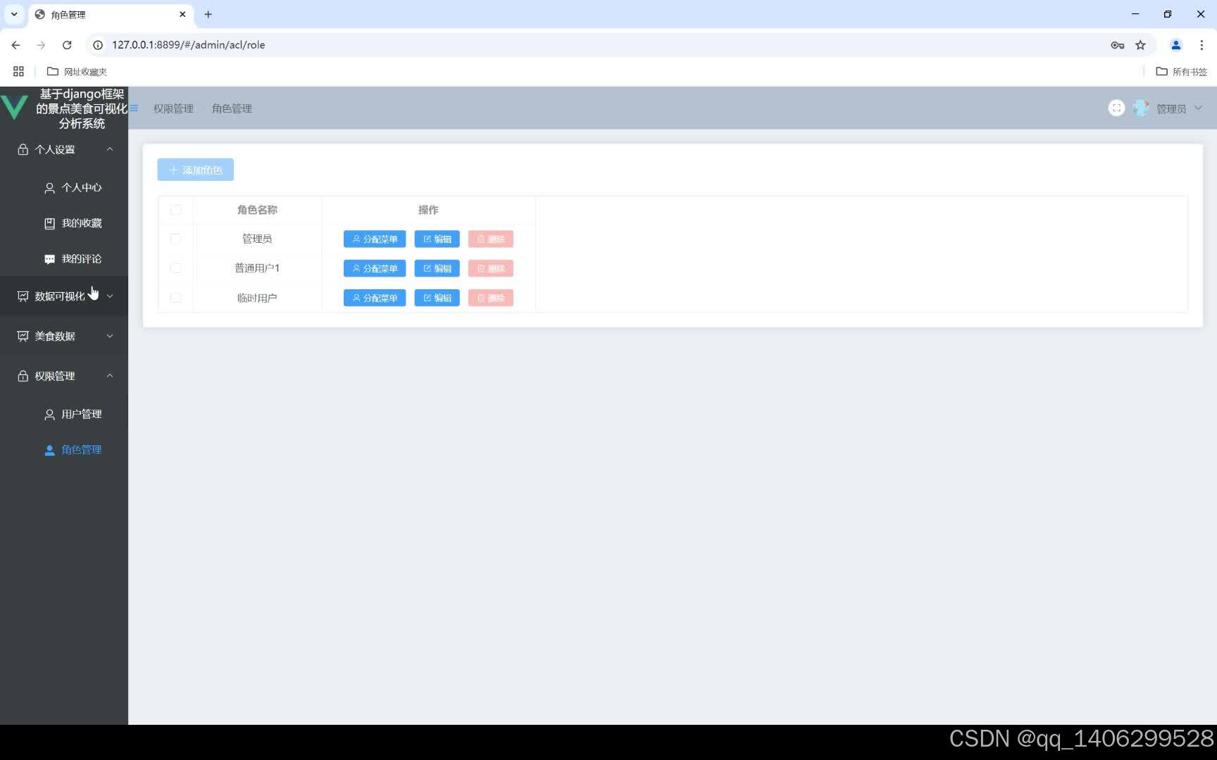Click the 操作 column header
1217x760 pixels.
pyautogui.click(x=428, y=210)
